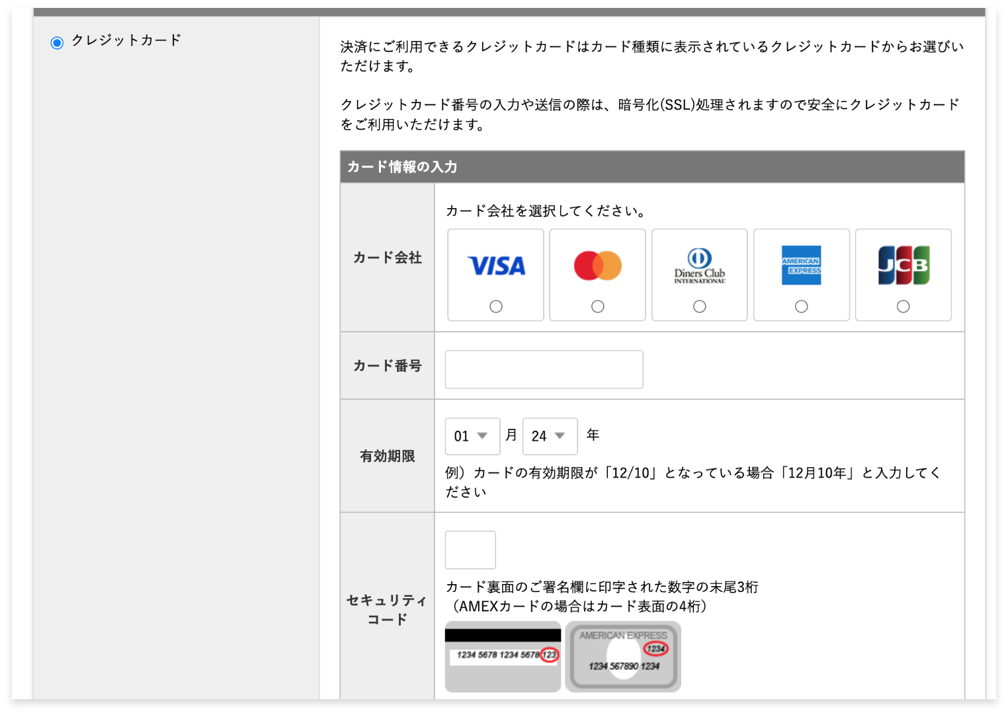
Task: Click the expiry example text 例）カードの有効期限が
Action: 693,482
